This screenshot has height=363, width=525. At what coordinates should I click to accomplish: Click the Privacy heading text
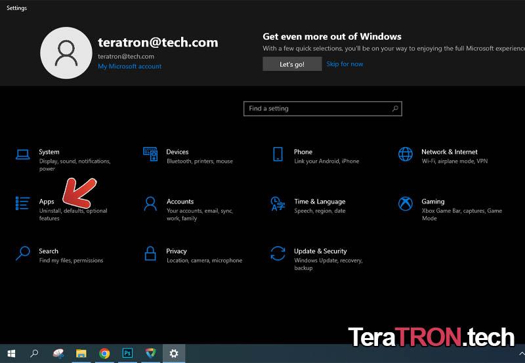177,251
